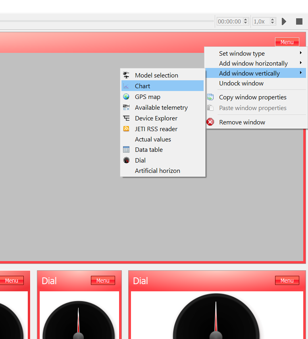Click the GPS map globe icon
The image size is (308, 339).
pyautogui.click(x=126, y=97)
